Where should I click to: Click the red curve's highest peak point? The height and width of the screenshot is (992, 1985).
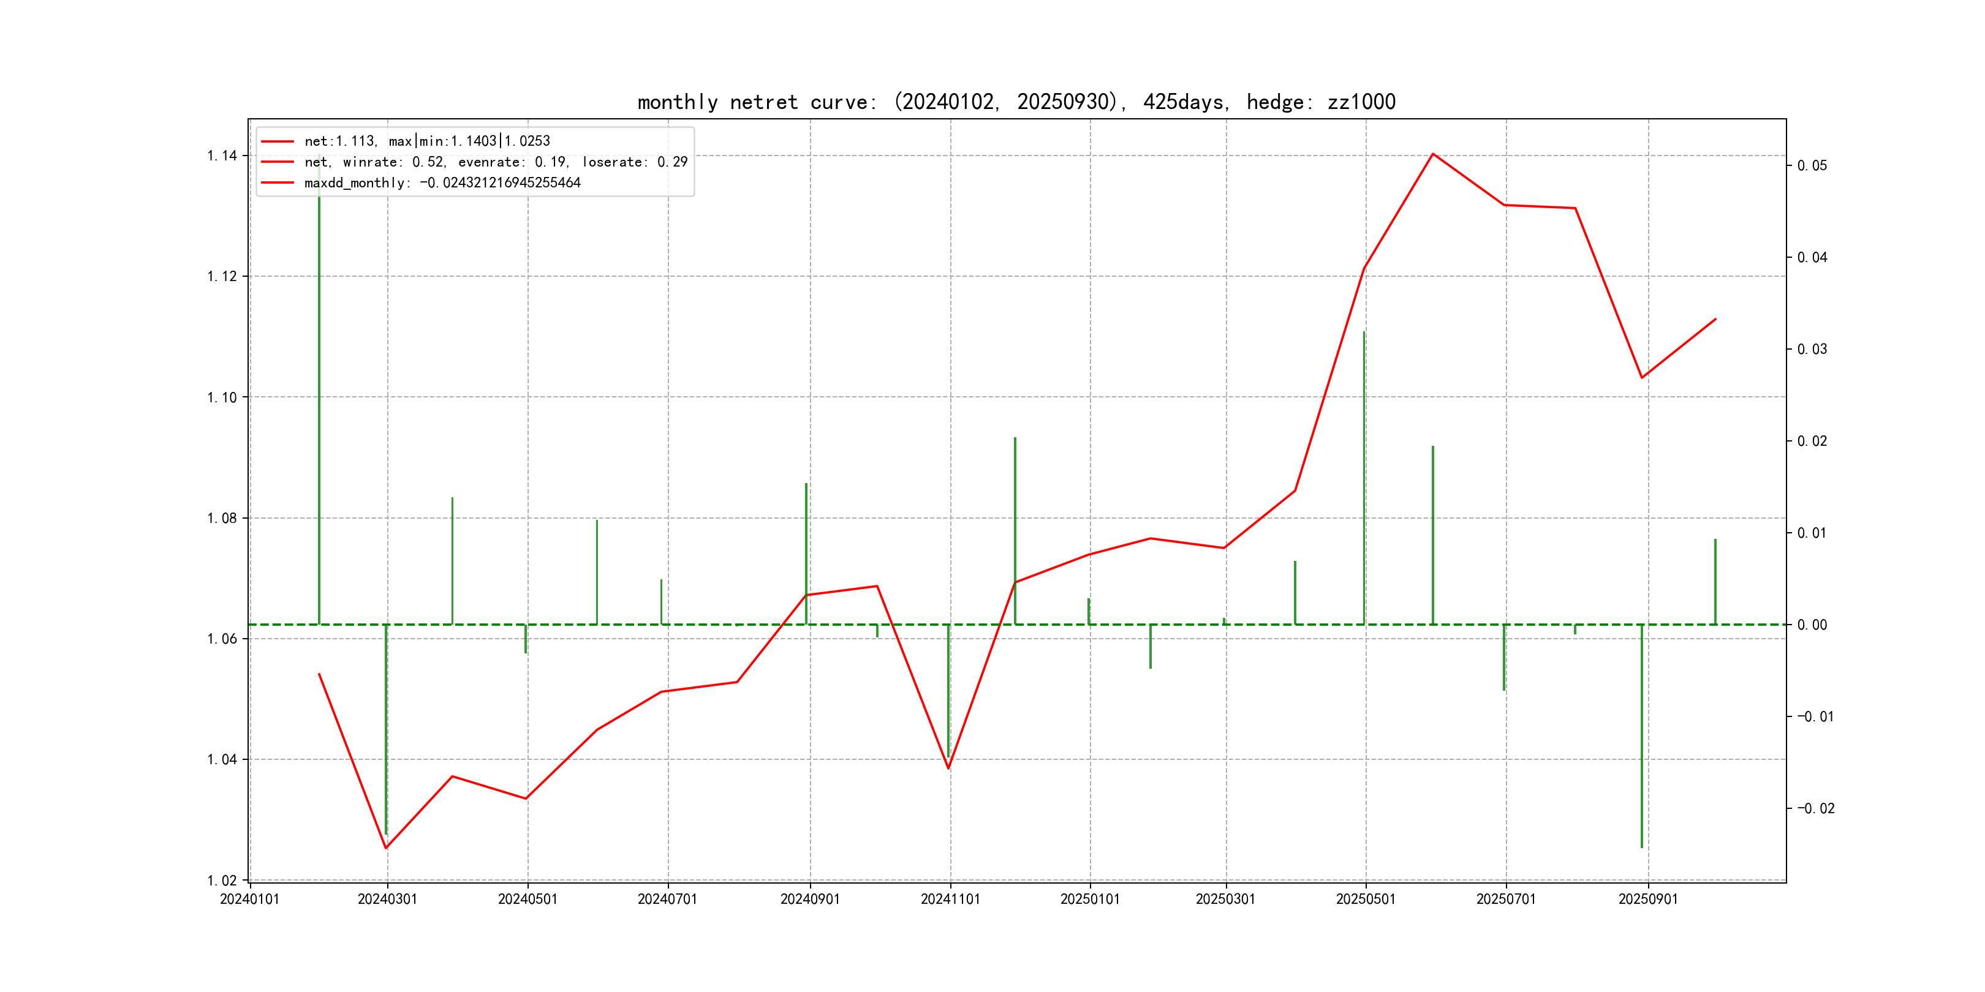(x=1432, y=154)
